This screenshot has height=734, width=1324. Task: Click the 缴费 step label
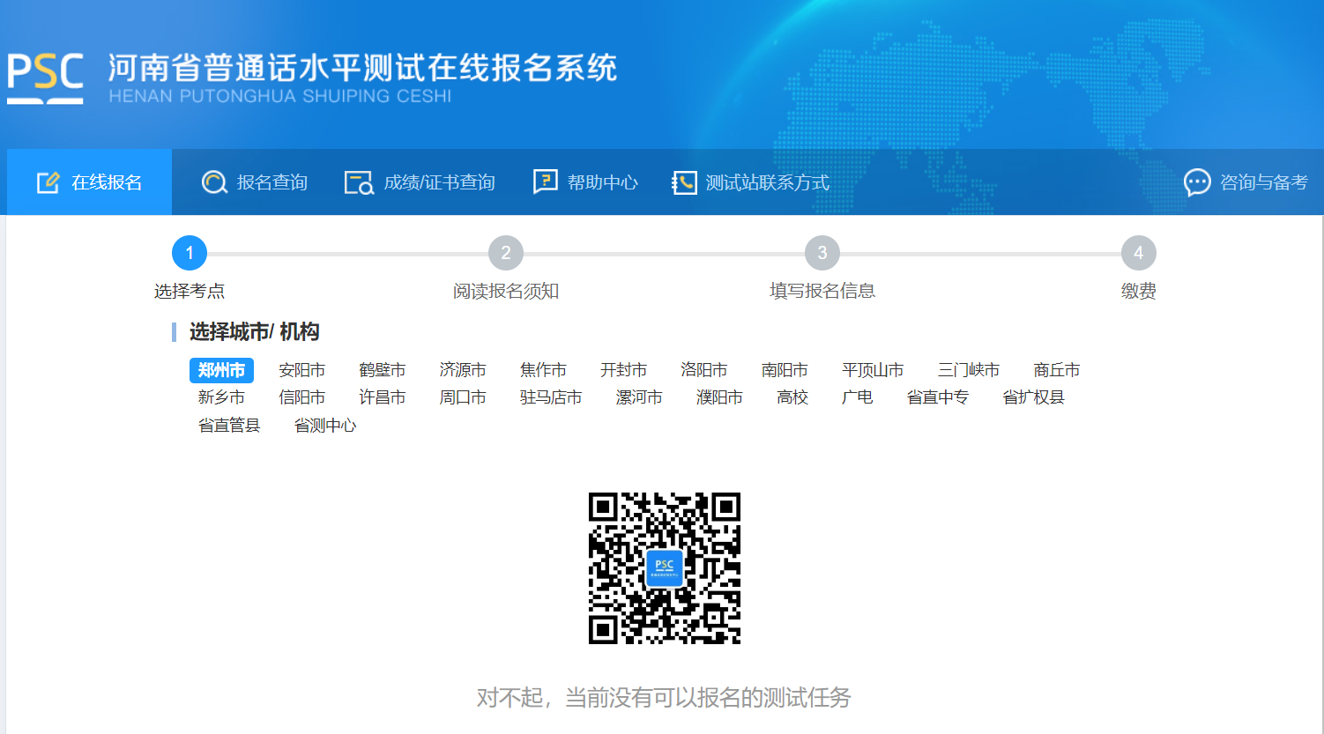tap(1139, 291)
